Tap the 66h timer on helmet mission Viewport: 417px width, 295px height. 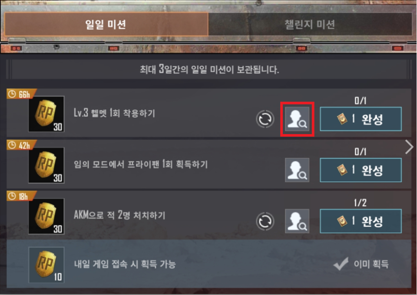click(21, 94)
